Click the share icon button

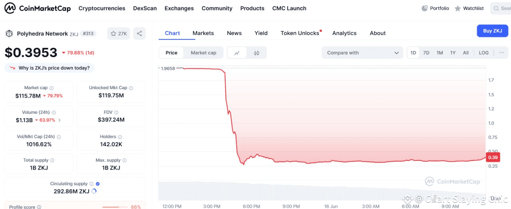click(x=139, y=34)
